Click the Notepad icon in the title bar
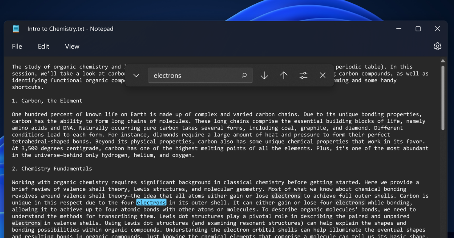454x238 pixels. click(x=16, y=29)
